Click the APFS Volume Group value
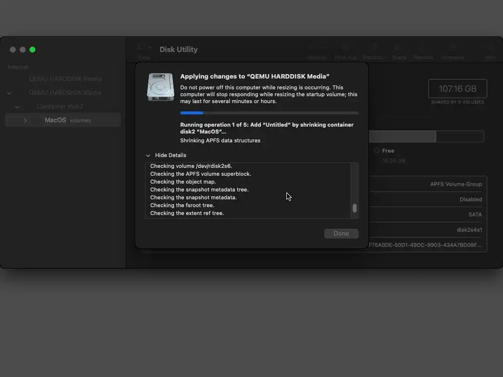503x377 pixels. click(456, 184)
